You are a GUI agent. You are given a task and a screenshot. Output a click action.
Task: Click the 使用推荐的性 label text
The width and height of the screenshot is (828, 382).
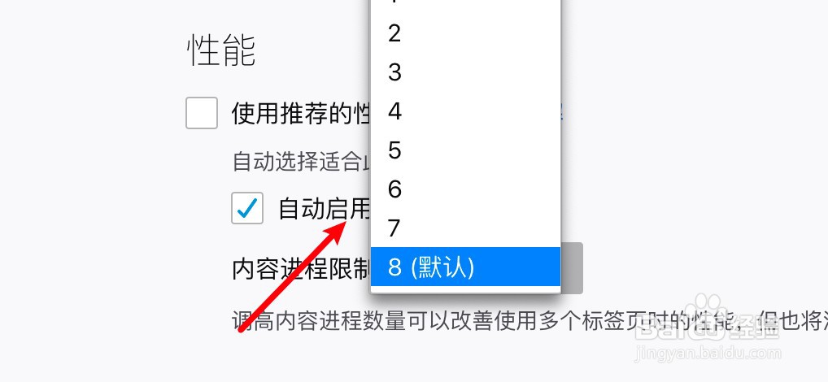(x=300, y=114)
